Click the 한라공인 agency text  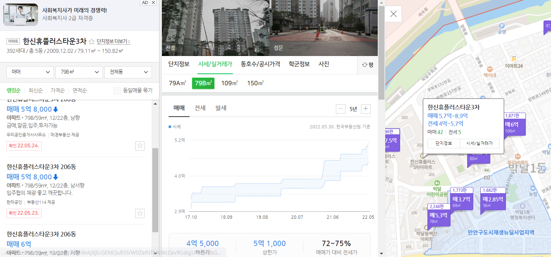(14, 202)
